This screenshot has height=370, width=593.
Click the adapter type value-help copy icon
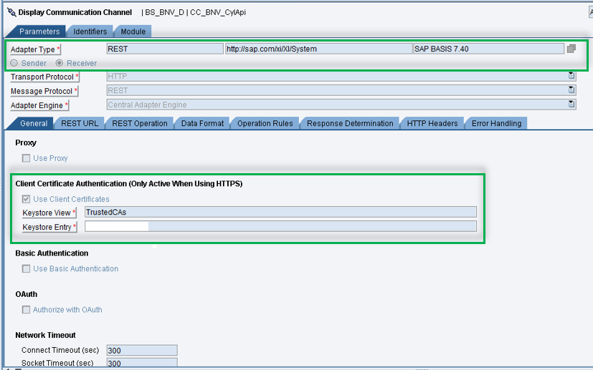(x=571, y=49)
